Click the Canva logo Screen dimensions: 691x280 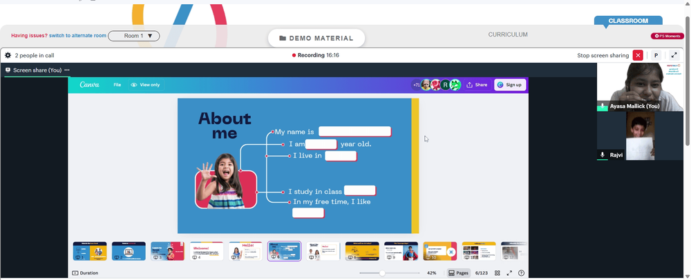(x=89, y=85)
